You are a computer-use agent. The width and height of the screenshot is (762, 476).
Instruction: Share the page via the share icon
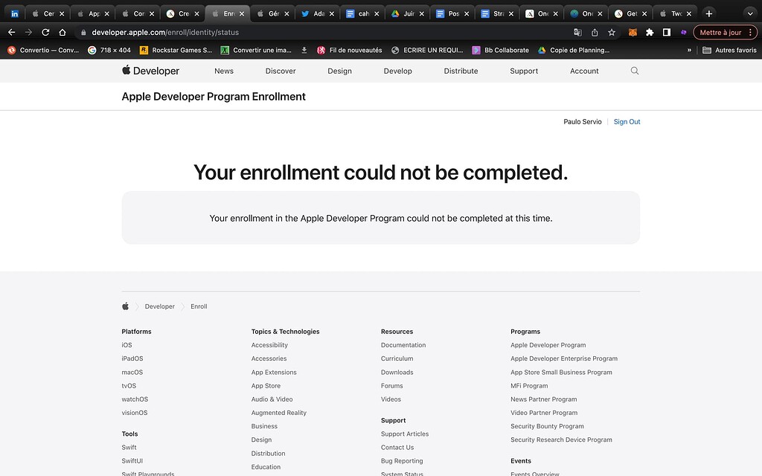click(x=594, y=32)
